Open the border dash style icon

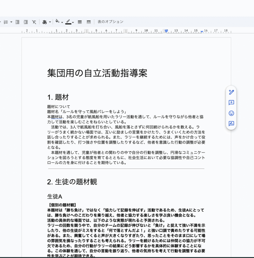89,22
